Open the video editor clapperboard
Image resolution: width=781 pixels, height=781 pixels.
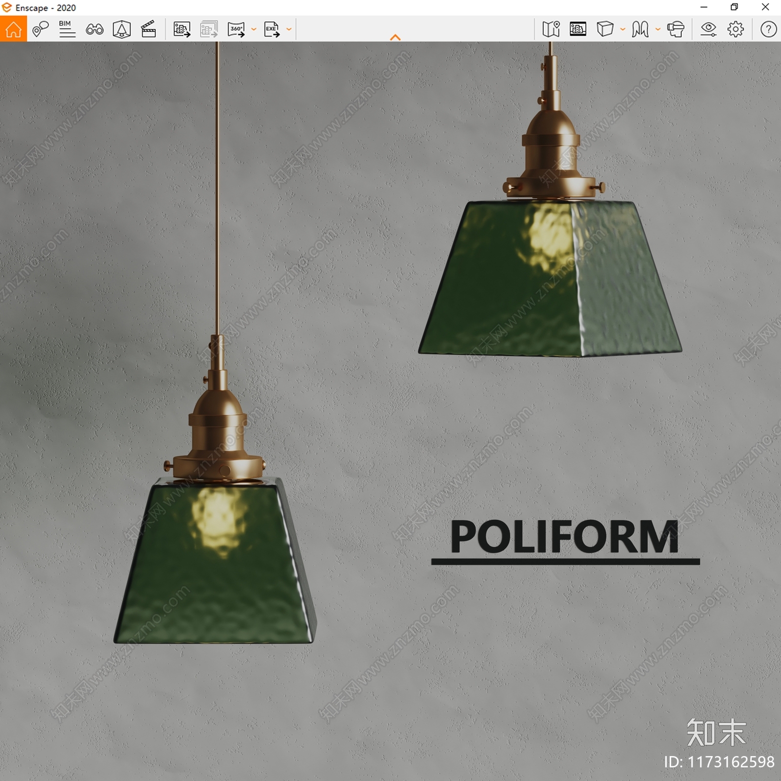tap(148, 29)
